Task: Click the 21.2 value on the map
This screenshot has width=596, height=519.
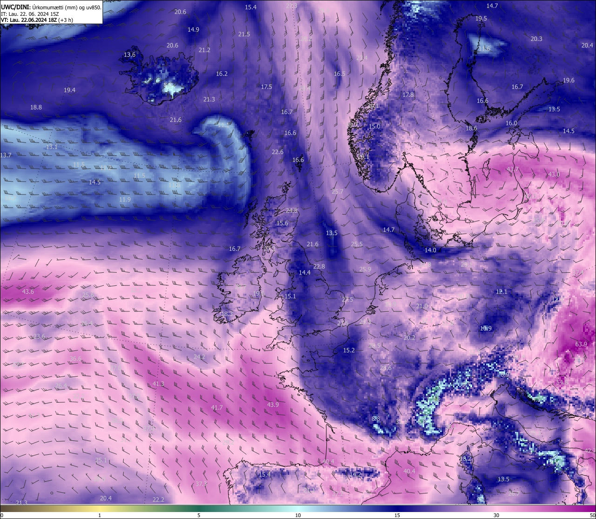Action: [x=204, y=50]
